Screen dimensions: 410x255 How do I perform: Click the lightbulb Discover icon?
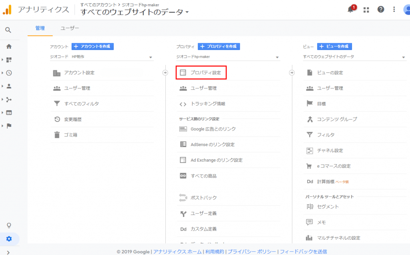(x=9, y=225)
